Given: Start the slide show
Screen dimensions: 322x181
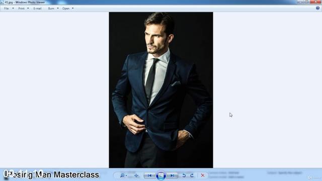Looking at the screenshot, I should click(161, 175).
